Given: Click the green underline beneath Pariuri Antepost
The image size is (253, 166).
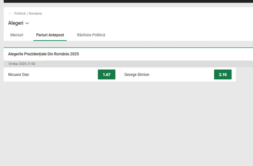Looking at the screenshot, I should pos(50,40).
